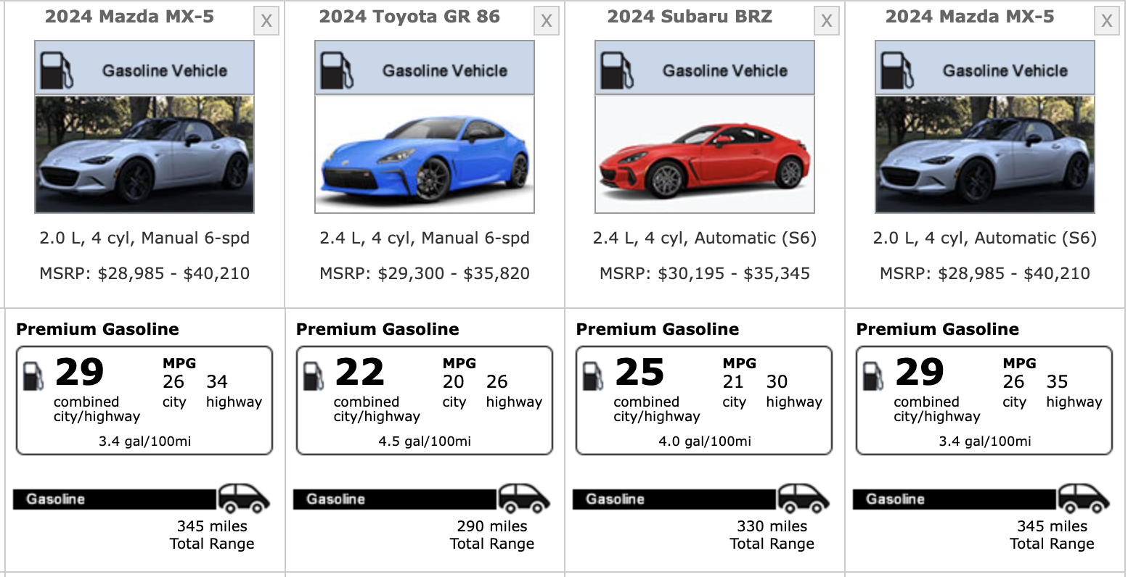Close the 2024 Subaru BRZ column
Image resolution: width=1128 pixels, height=577 pixels.
pyautogui.click(x=826, y=21)
